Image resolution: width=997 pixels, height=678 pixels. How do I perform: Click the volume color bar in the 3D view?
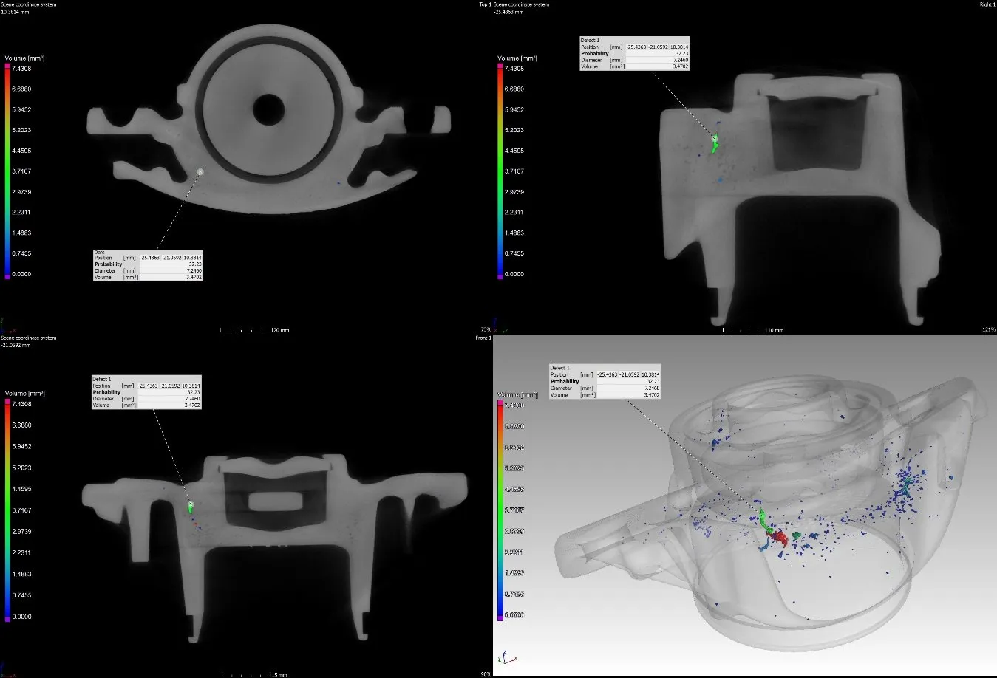coord(500,510)
